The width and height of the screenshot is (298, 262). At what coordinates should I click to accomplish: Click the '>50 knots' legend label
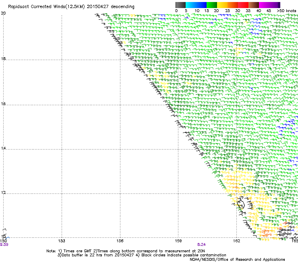pyautogui.click(x=286, y=11)
